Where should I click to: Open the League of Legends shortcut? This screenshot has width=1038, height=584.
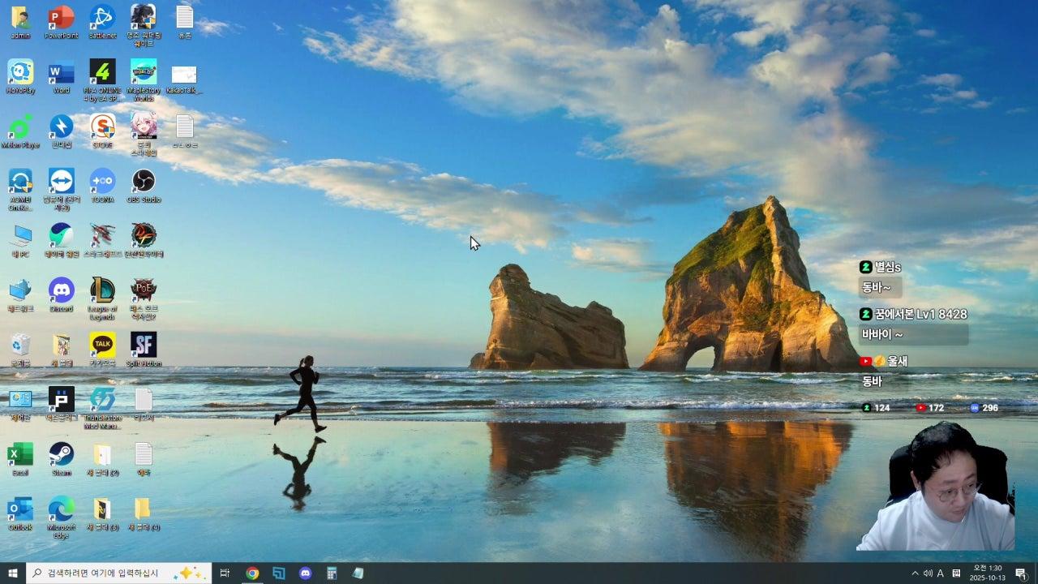coord(102,290)
